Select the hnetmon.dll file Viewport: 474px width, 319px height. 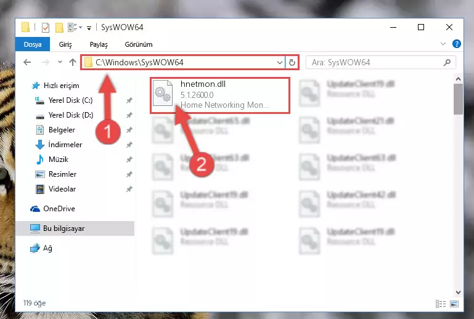tap(220, 95)
